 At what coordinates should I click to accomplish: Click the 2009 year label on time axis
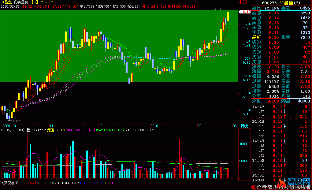(6, 126)
